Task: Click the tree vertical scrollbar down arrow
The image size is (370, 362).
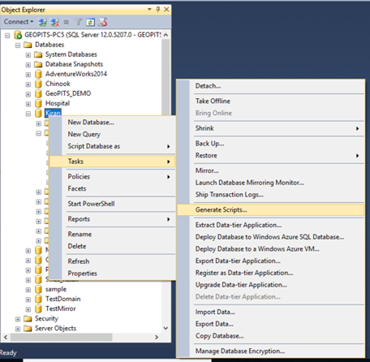Action: coord(166,328)
